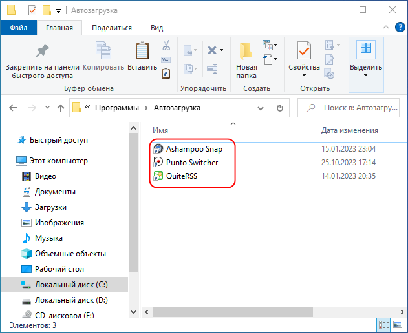Click horizontal scrollbar right arrow
The width and height of the screenshot is (408, 333).
click(402, 312)
